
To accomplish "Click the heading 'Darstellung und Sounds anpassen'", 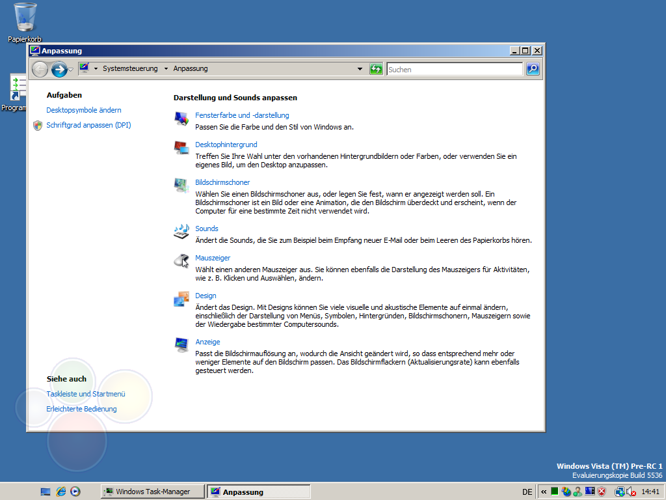I will click(x=235, y=98).
